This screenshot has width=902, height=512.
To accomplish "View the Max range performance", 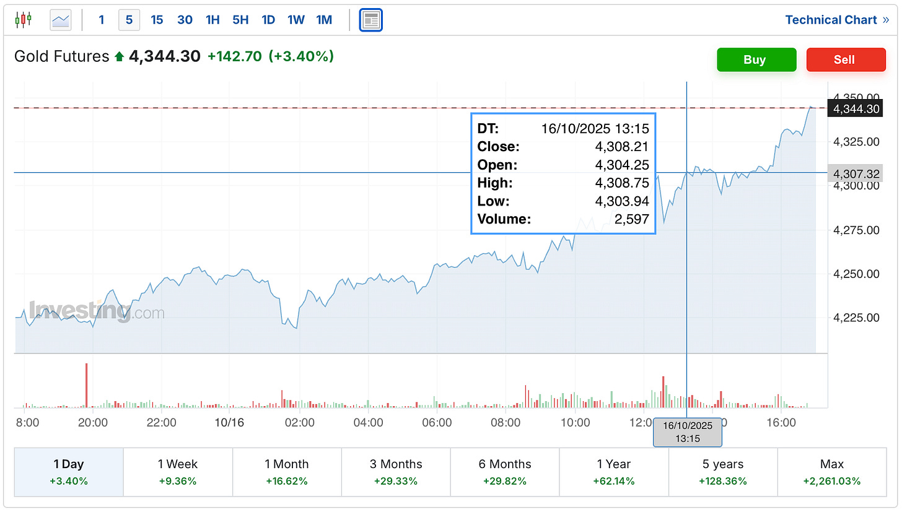I will (832, 472).
